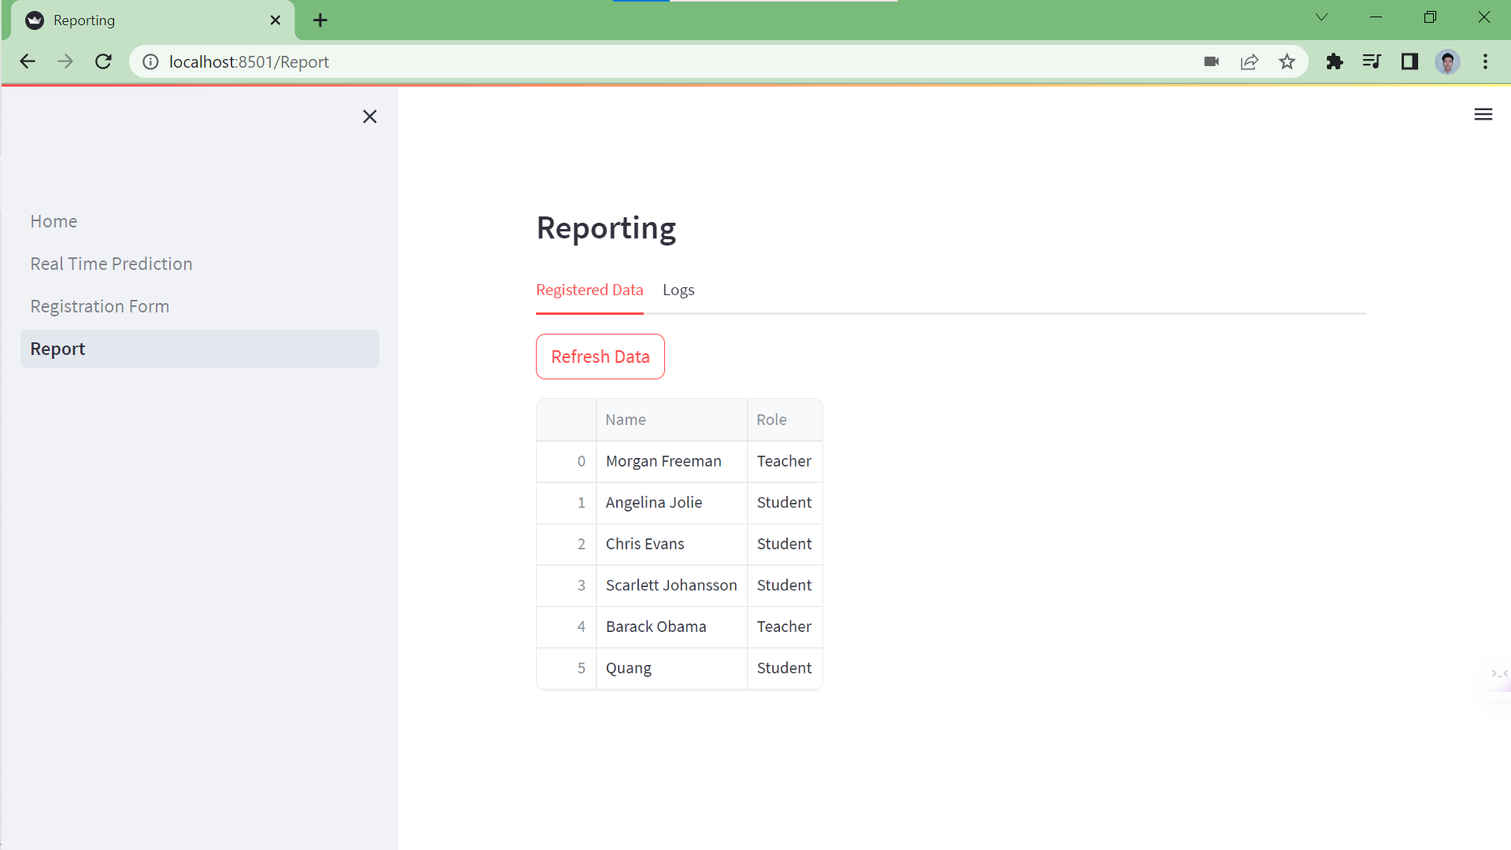The image size is (1511, 850).
Task: Expand the tab search dropdown chevron
Action: tap(1321, 17)
